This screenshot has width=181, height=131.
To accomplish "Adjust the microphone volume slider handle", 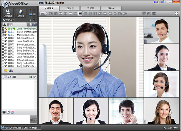I will tap(30, 14).
